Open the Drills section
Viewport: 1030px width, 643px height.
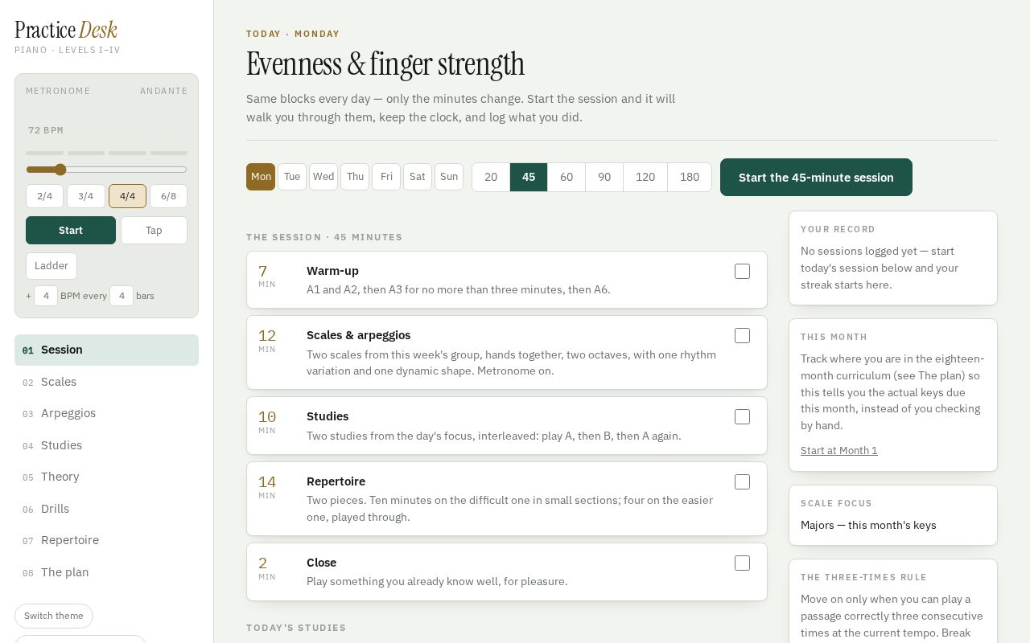106,509
